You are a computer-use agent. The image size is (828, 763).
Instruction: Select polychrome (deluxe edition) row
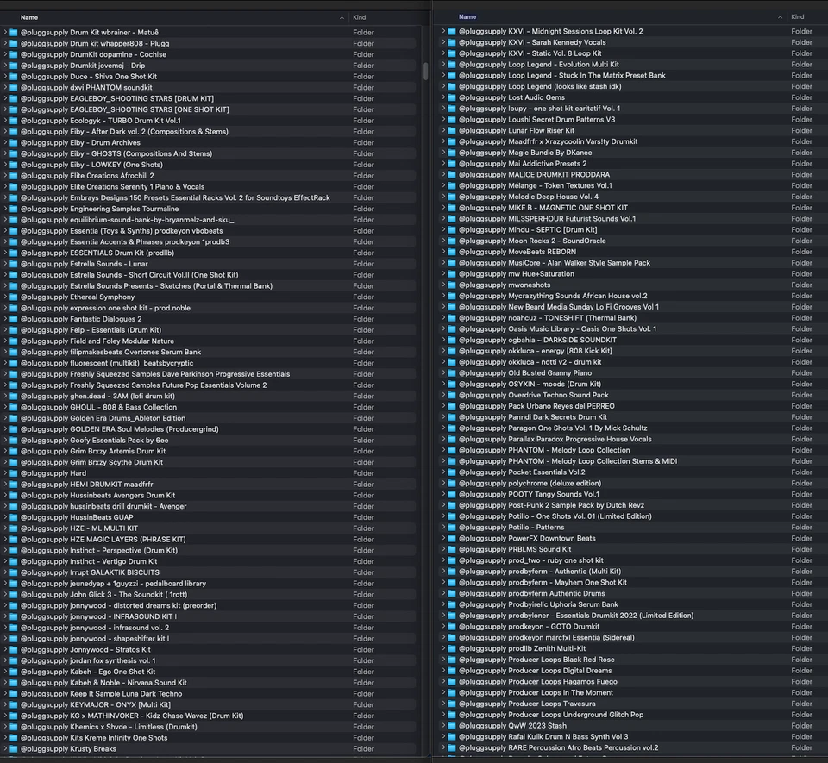tap(632, 484)
